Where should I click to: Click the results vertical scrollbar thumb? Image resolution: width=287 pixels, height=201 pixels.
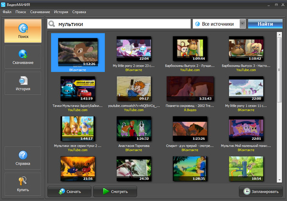point(279,69)
